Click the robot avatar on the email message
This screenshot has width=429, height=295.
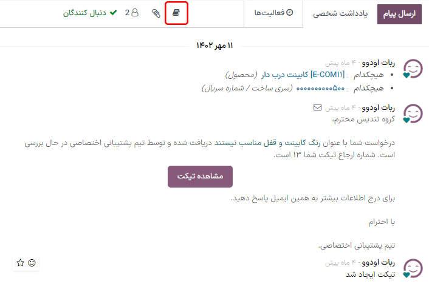[x=413, y=114]
